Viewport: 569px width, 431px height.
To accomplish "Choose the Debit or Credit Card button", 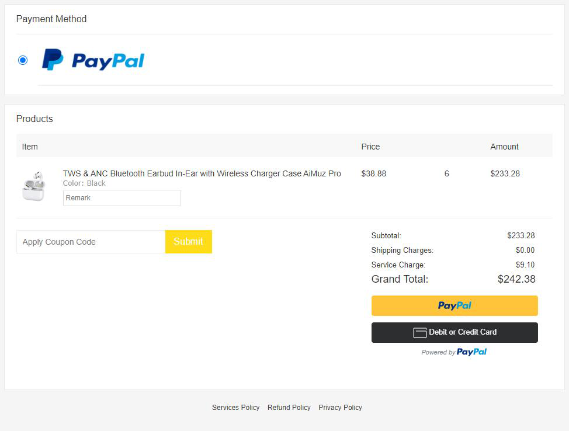I will point(454,332).
